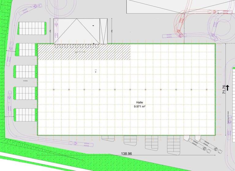Click the '71.76' height dimension
The width and height of the screenshot is (235, 171).
pyautogui.click(x=224, y=89)
